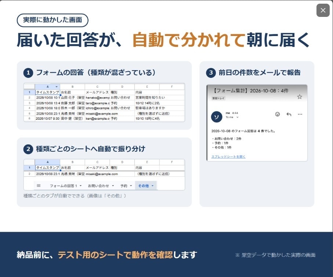Image resolution: width=333 pixels, height=277 pixels.
Task: Select column E header in section 1 sheet
Action: point(147,87)
